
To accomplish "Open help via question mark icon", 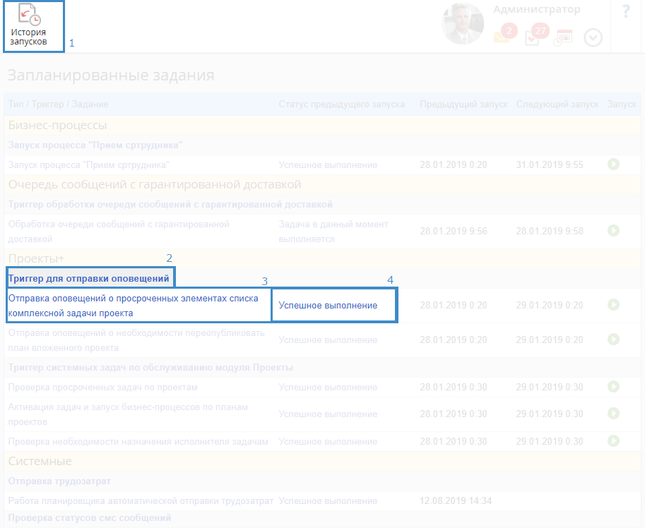I will coord(626,11).
